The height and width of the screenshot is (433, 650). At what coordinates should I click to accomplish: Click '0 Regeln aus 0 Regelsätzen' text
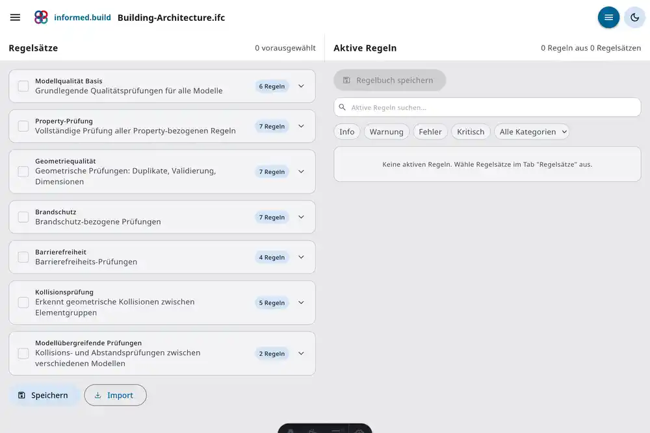(x=591, y=48)
